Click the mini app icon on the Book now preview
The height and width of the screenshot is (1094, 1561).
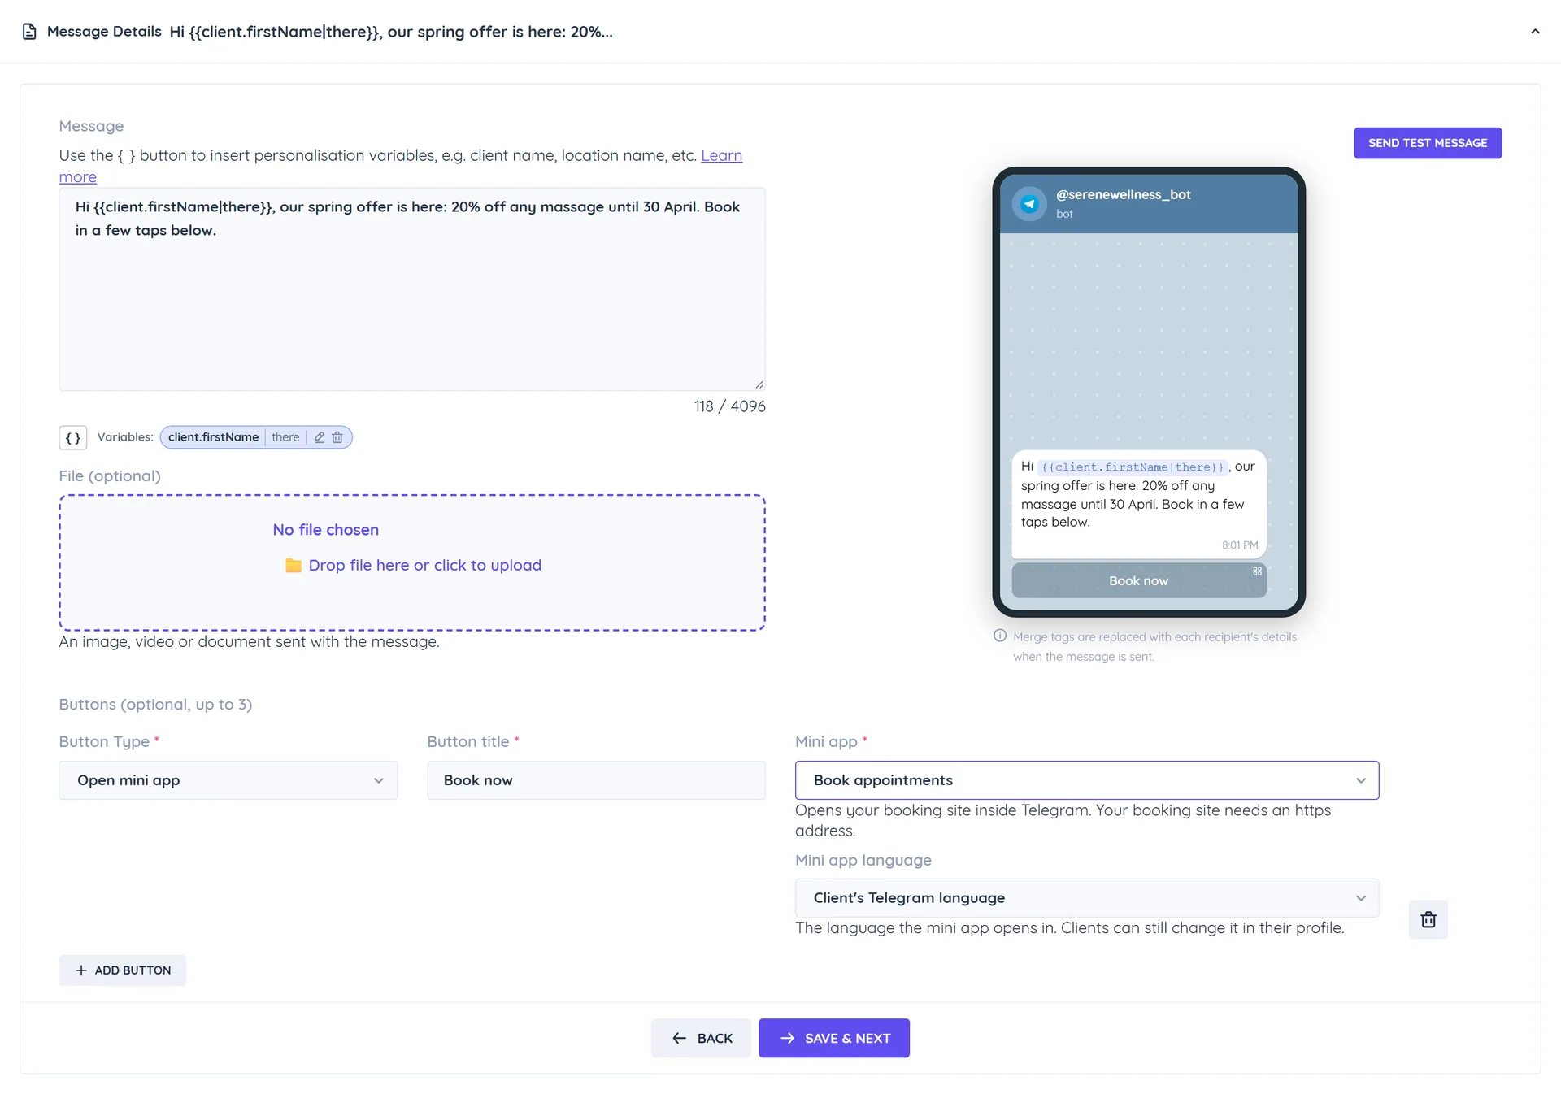click(1257, 571)
